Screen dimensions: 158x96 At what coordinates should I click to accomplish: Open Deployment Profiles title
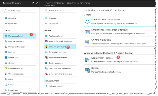102,58
